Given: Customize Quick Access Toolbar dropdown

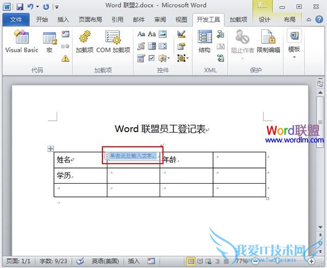Looking at the screenshot, I should 57,7.
